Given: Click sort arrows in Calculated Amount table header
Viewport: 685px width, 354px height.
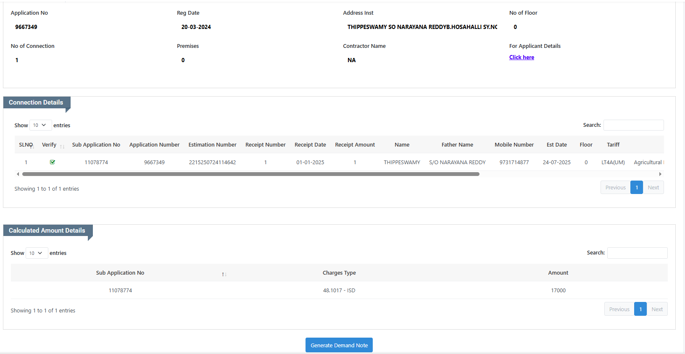Looking at the screenshot, I should 224,274.
